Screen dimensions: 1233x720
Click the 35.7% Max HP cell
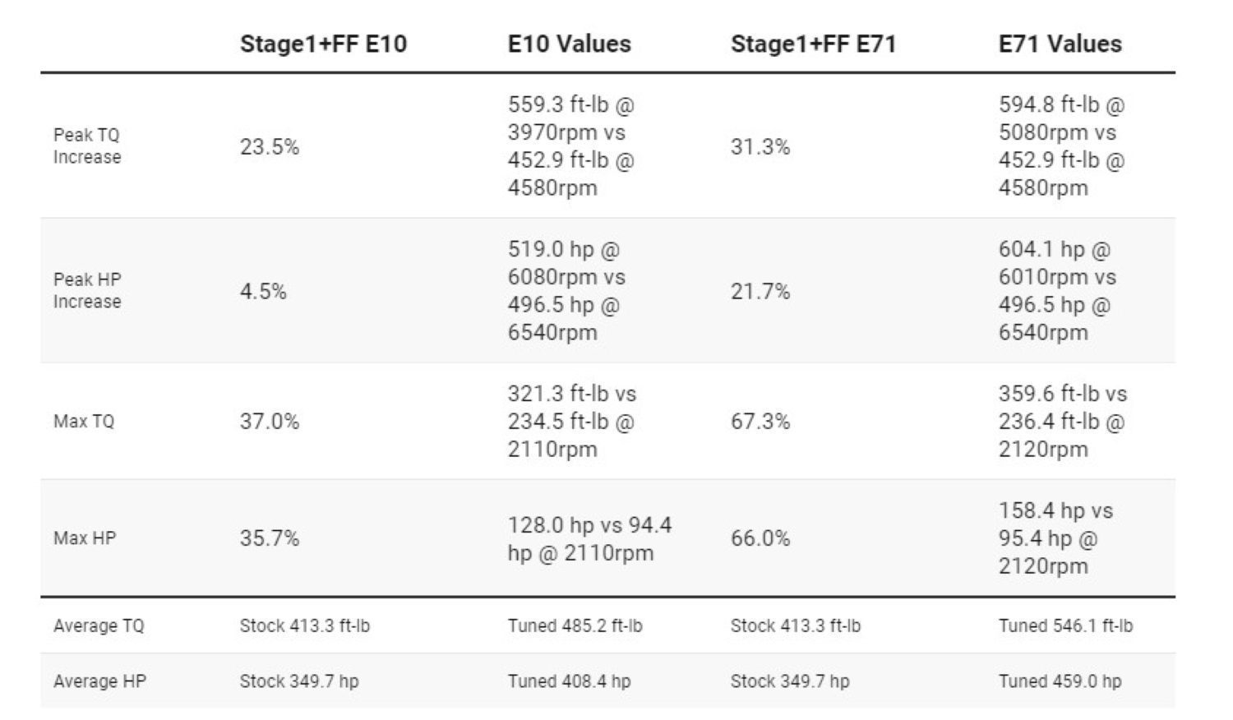tap(270, 538)
